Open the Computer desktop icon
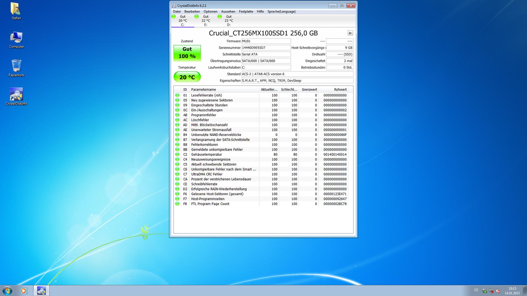Image resolution: width=527 pixels, height=296 pixels. (16, 40)
